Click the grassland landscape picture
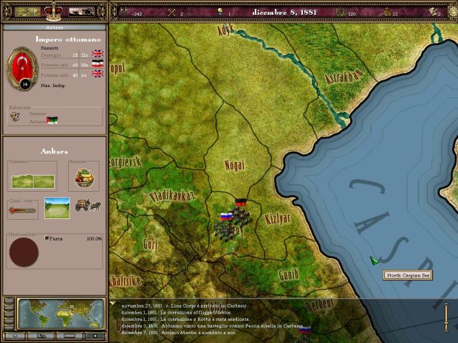Screen dimensions: 458x343 [58, 208]
